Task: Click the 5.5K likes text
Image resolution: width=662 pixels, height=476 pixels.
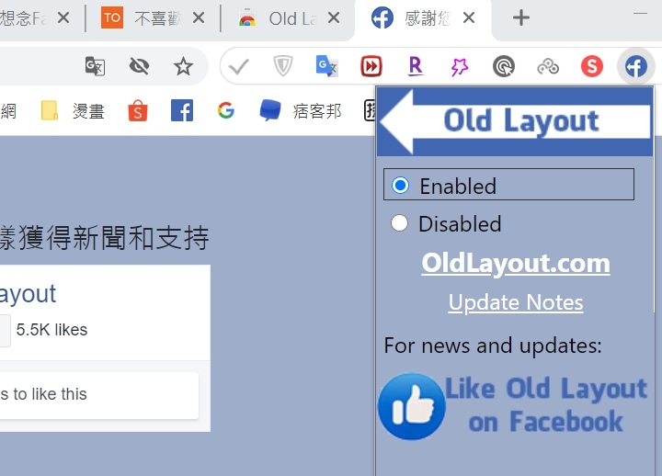Action: (x=51, y=330)
